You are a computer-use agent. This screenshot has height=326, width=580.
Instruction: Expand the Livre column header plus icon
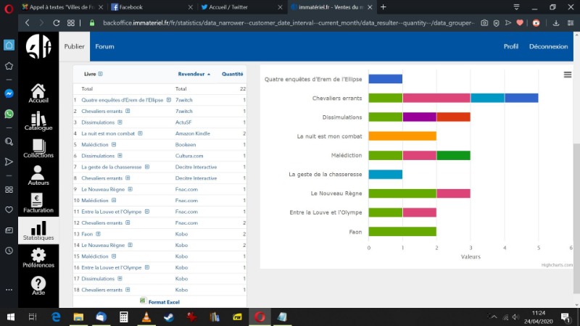pos(100,74)
